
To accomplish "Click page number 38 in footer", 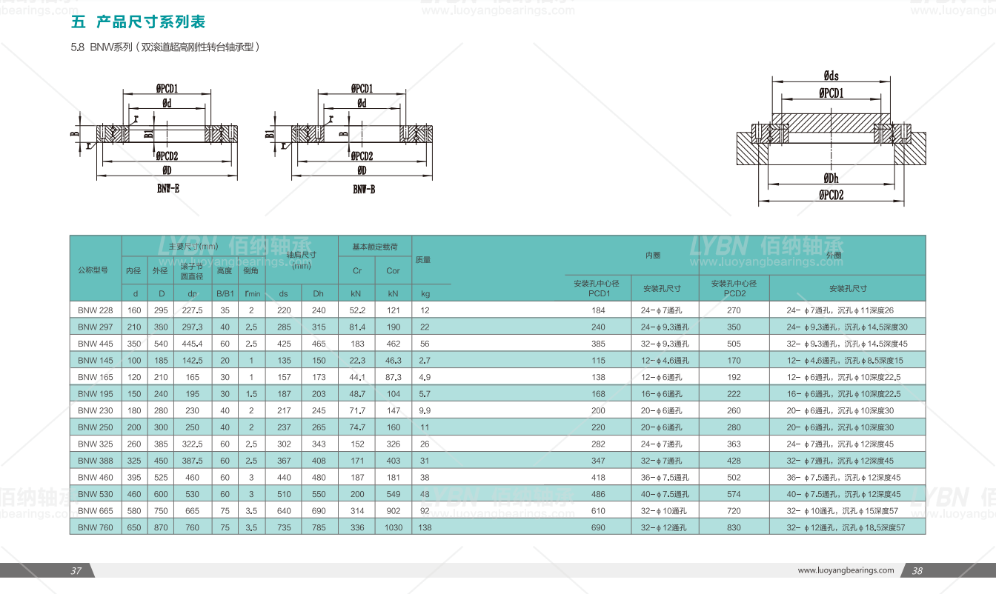I will [x=917, y=571].
